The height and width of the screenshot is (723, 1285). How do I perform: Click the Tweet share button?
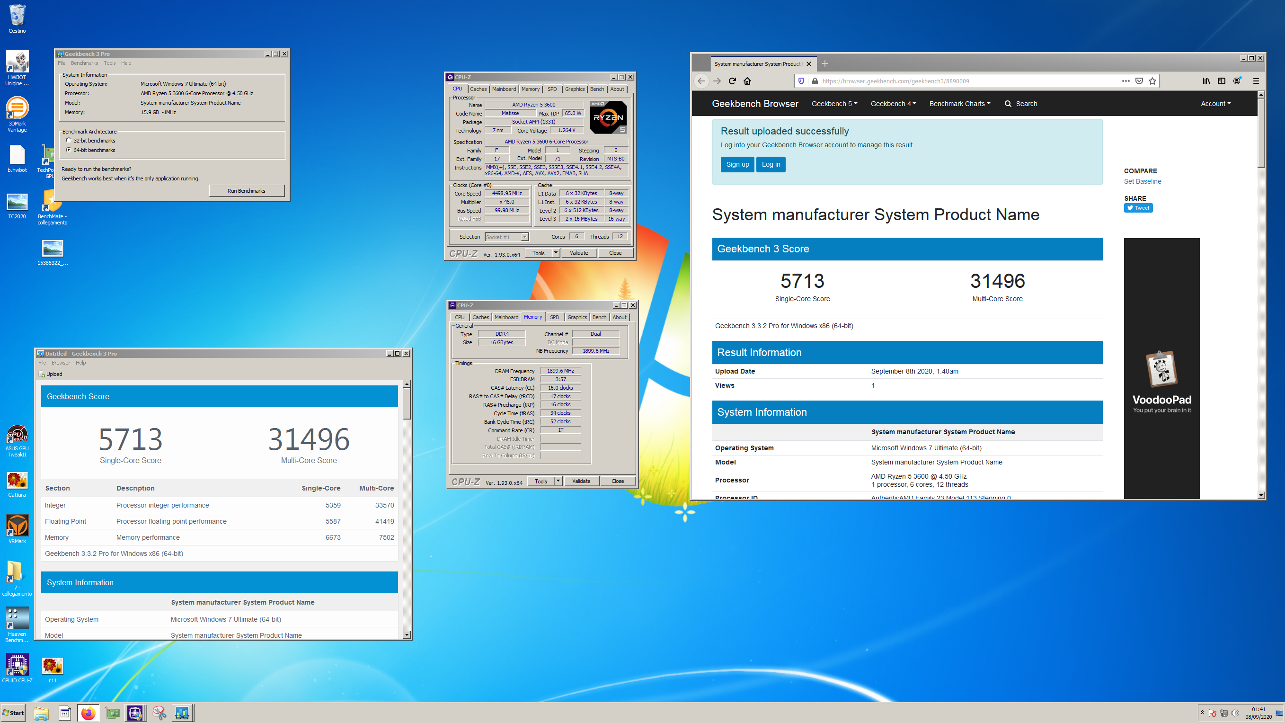1138,208
